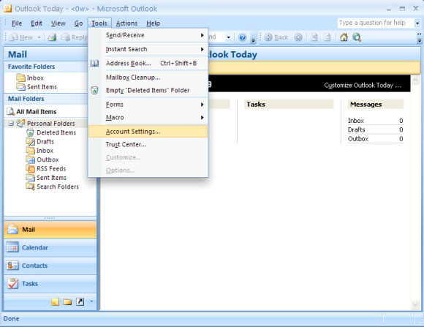This screenshot has height=327, width=424.
Task: Open the Help question mark icon
Action: click(243, 37)
